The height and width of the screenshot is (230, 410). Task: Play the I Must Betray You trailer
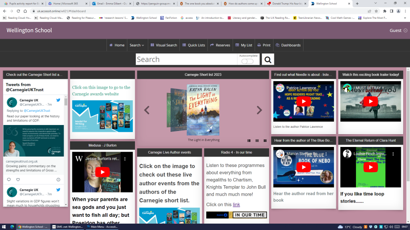[x=370, y=101]
